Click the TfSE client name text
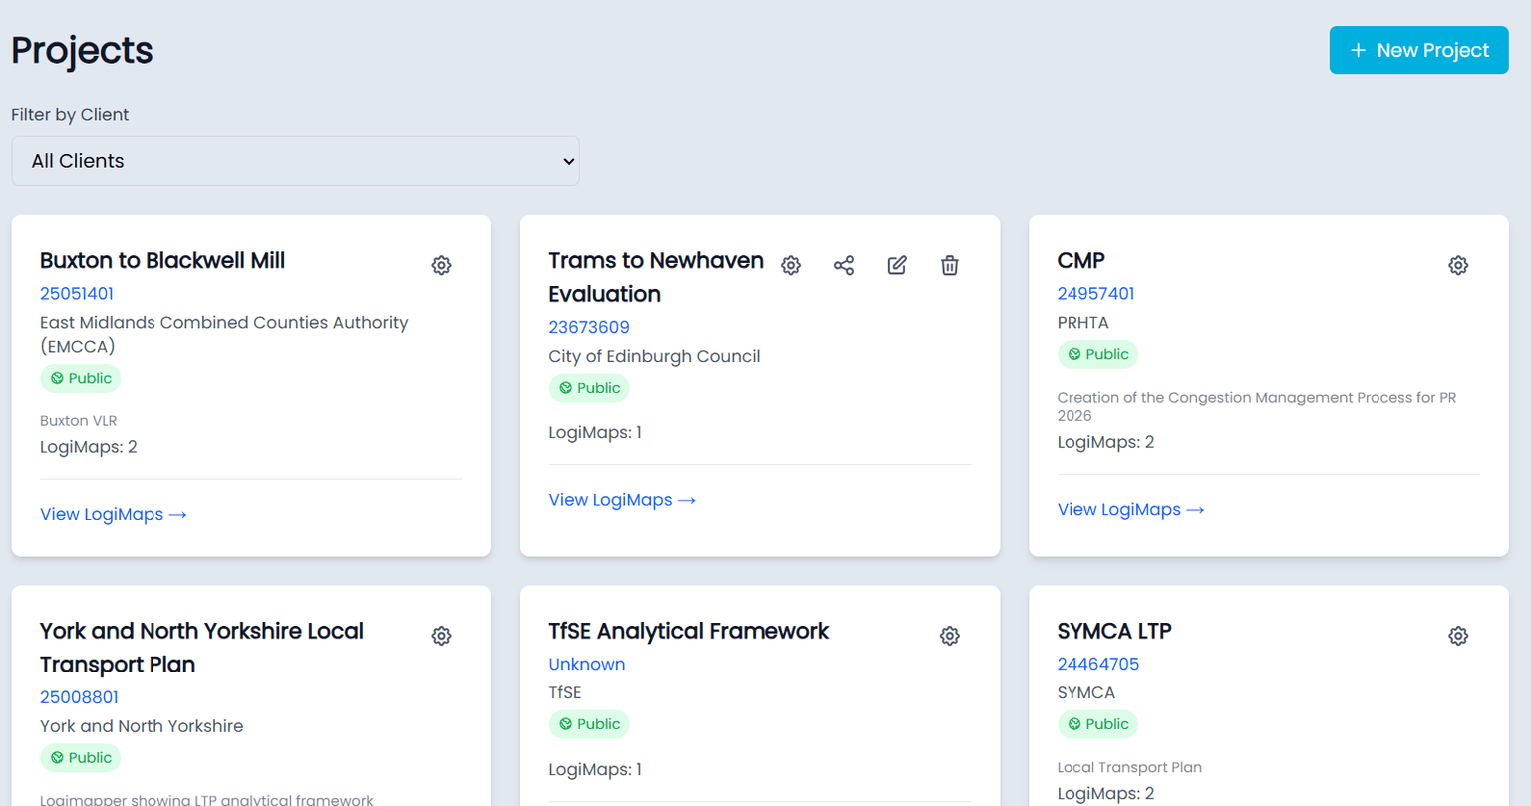Screen dimensions: 1531x806 565,692
